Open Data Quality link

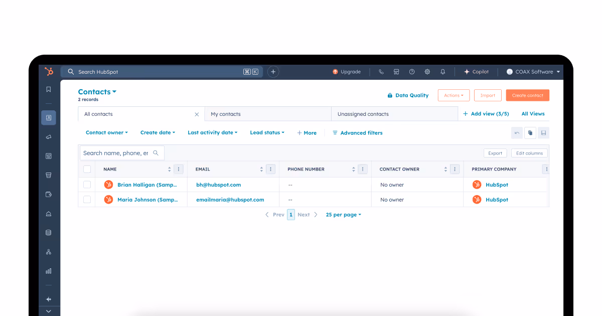point(408,95)
